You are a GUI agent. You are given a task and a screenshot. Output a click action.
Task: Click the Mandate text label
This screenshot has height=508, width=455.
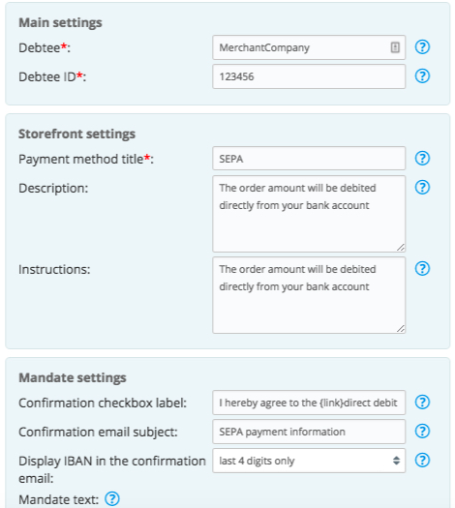pos(58,499)
